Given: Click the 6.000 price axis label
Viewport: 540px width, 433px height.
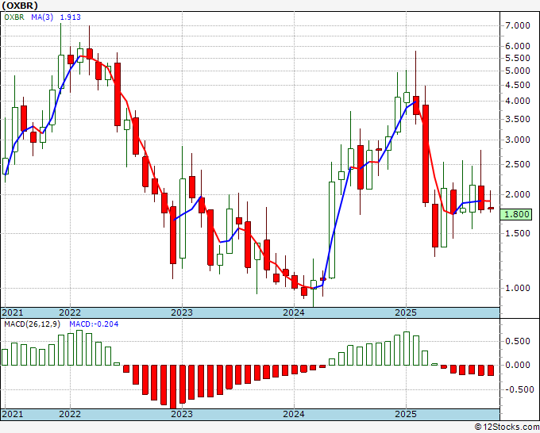Looking at the screenshot, I should pos(518,46).
